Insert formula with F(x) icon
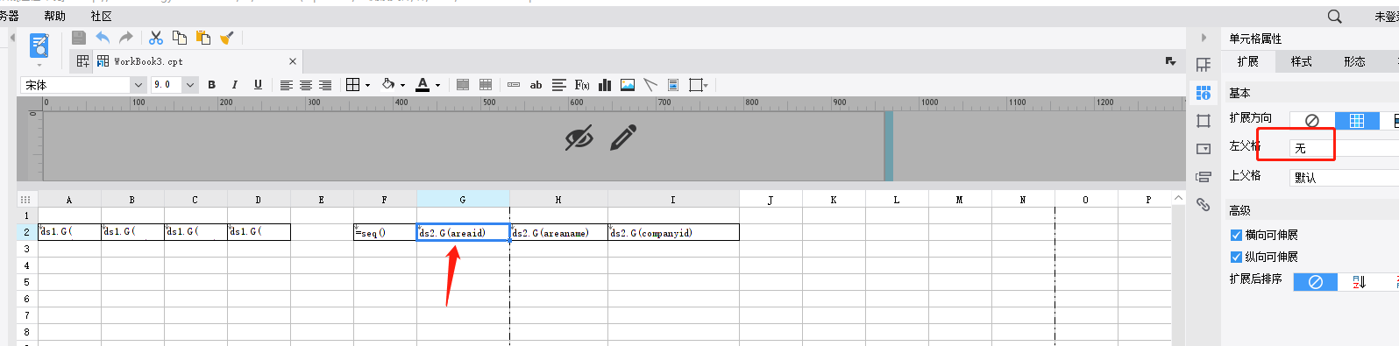 point(582,85)
